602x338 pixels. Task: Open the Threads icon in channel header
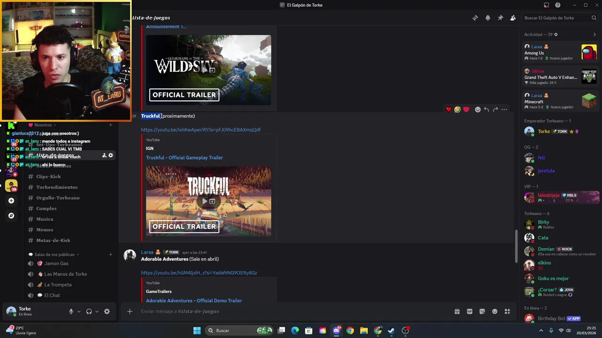point(475,18)
